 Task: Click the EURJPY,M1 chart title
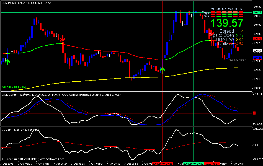pos(8,3)
